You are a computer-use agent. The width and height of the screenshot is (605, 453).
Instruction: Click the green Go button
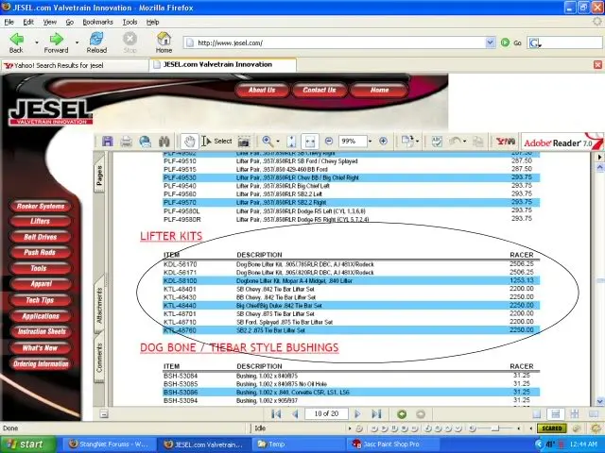click(x=510, y=42)
